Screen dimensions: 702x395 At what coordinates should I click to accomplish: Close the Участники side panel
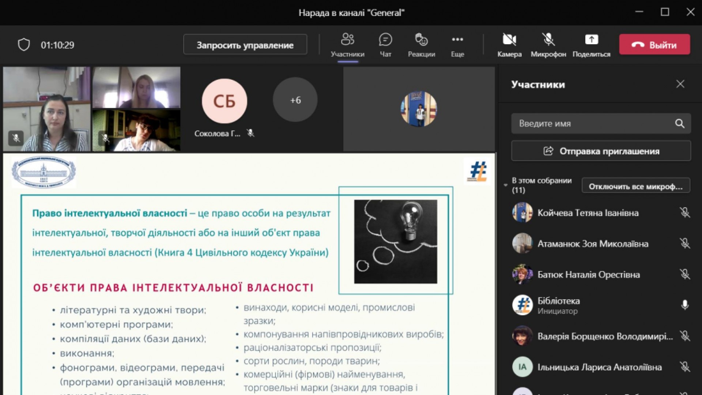click(x=680, y=84)
